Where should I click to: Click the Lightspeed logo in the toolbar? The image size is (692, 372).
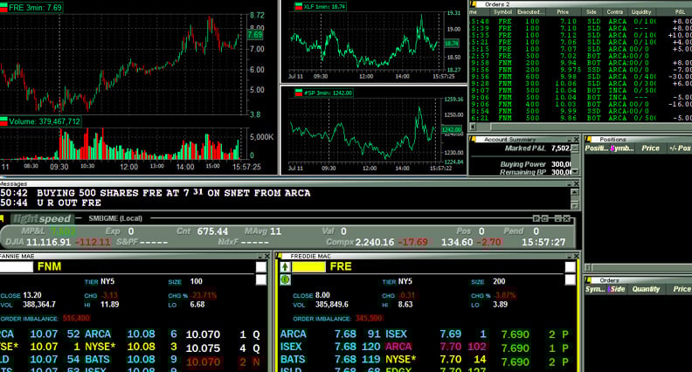(41, 218)
